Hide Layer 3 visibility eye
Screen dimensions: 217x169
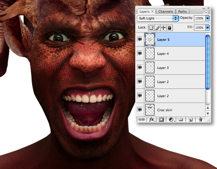click(140, 68)
